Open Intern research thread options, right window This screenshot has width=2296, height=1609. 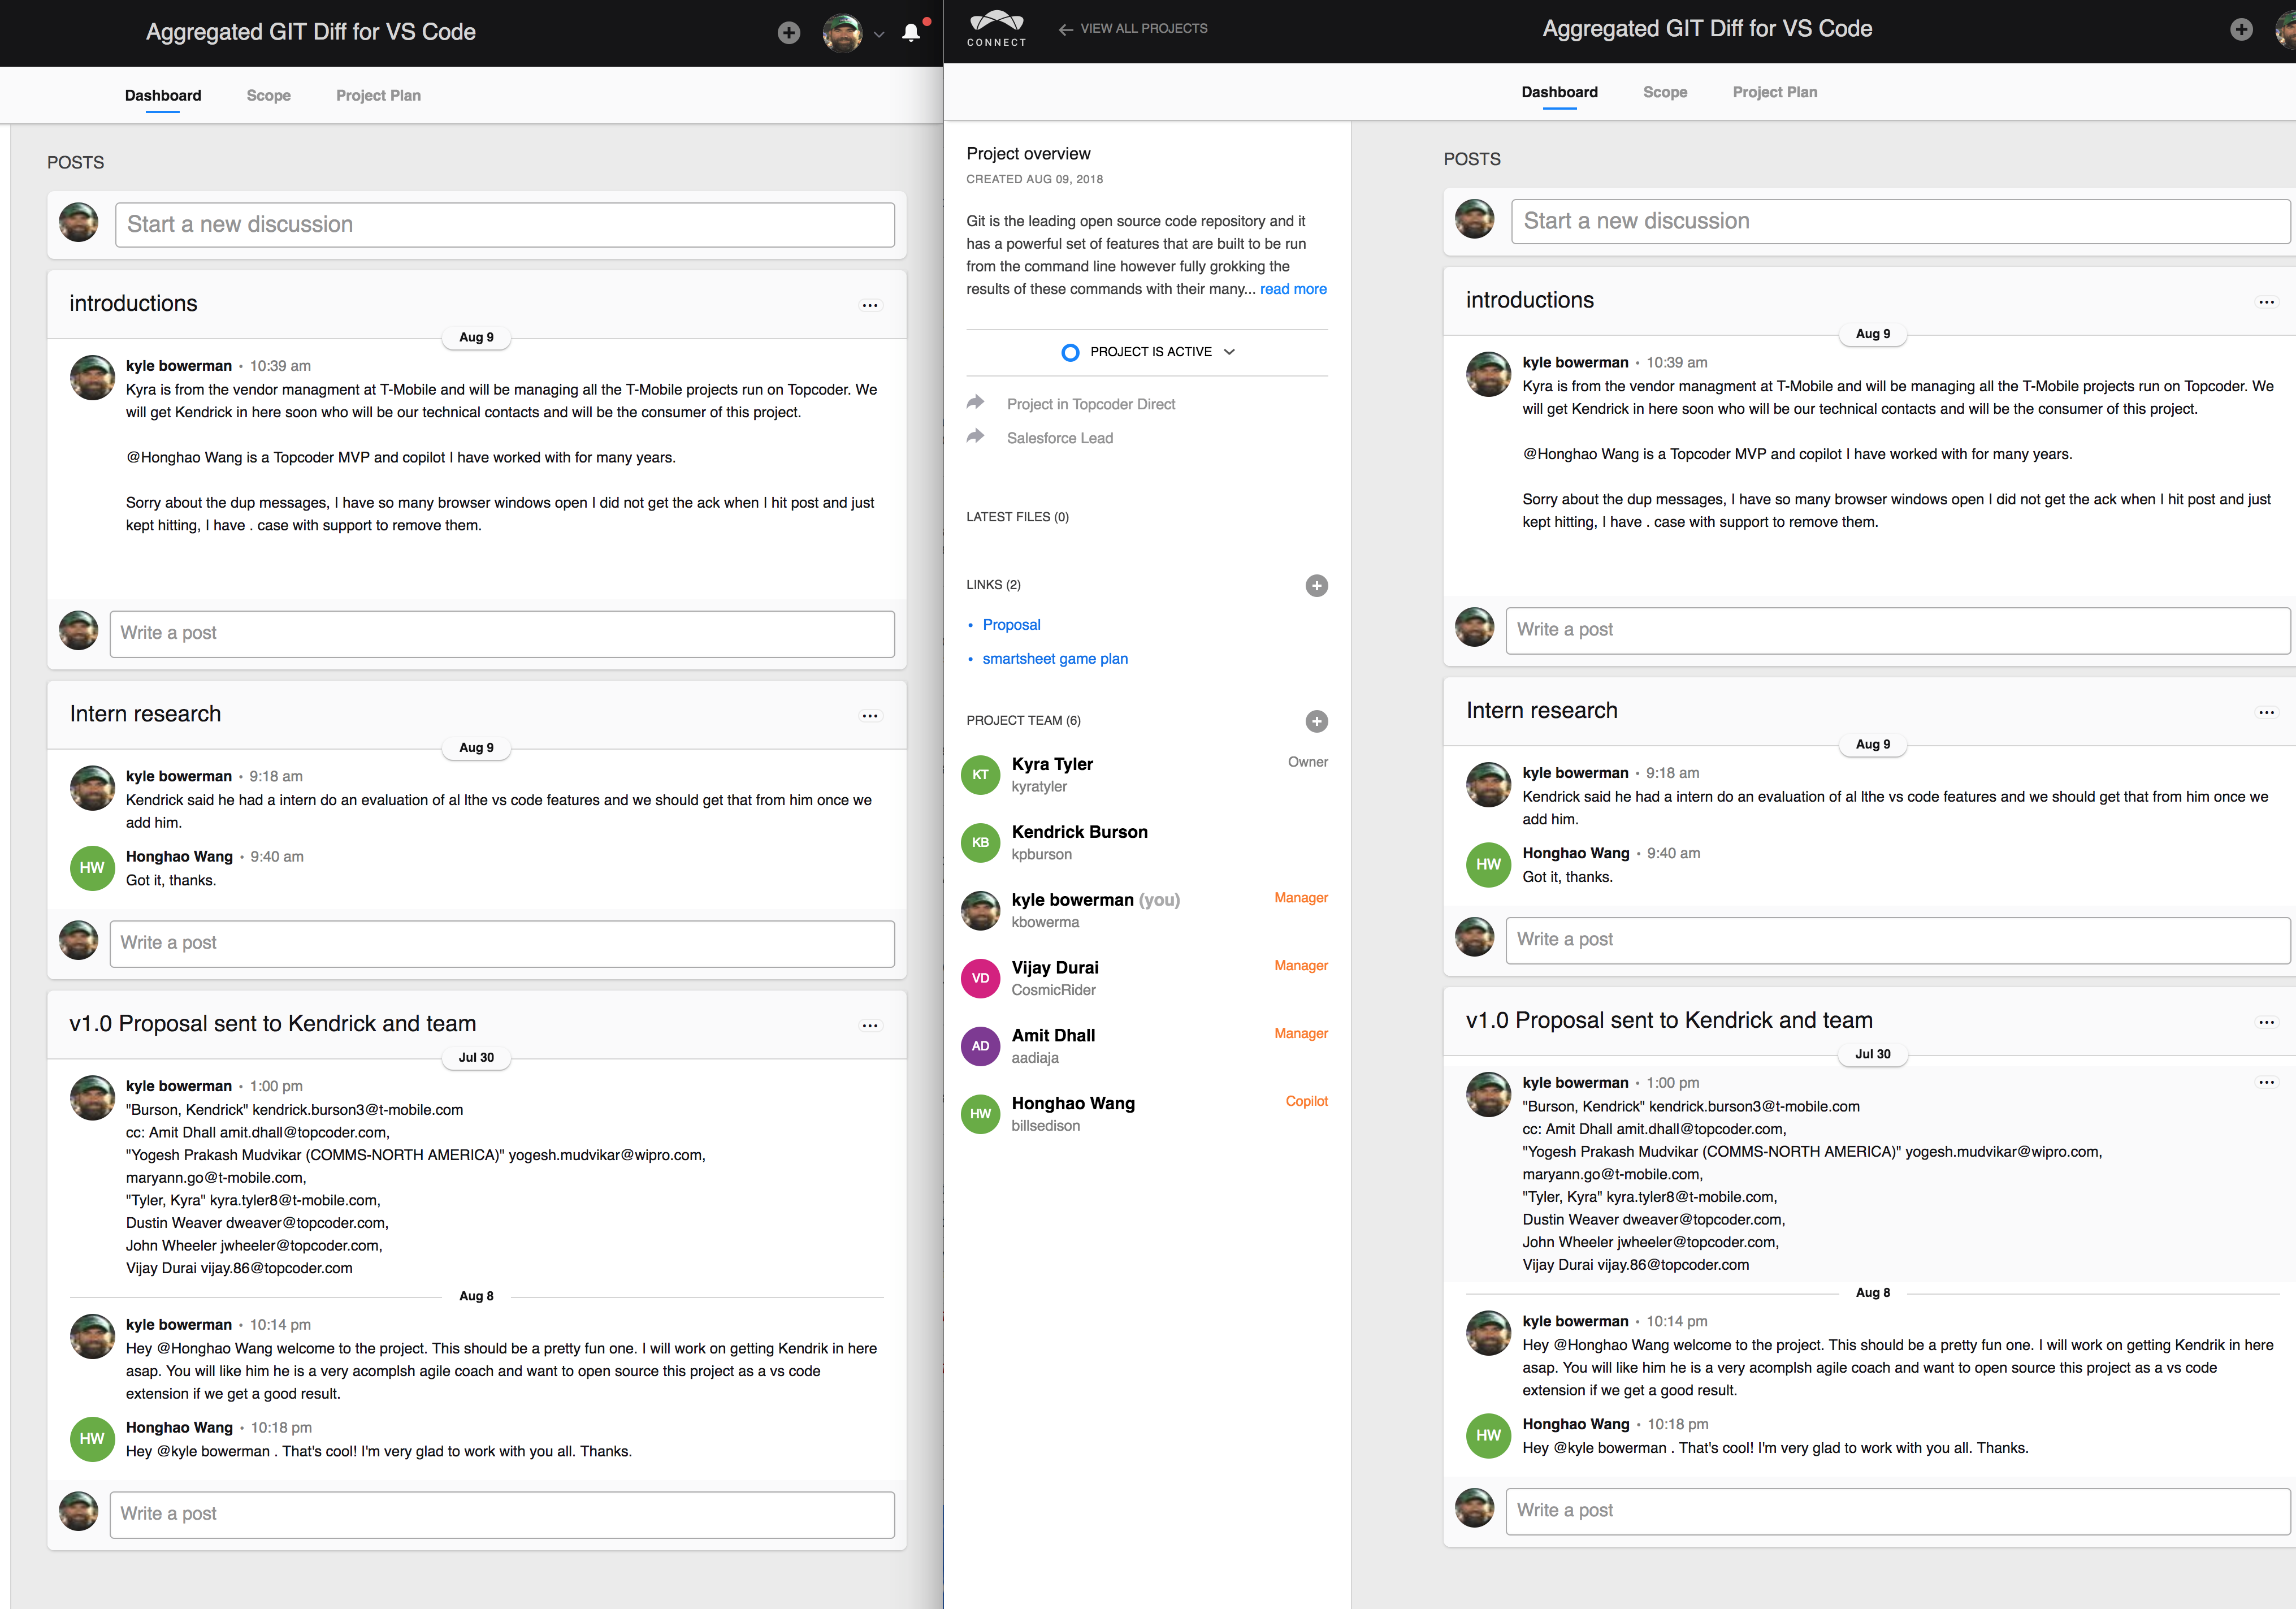[x=2266, y=712]
